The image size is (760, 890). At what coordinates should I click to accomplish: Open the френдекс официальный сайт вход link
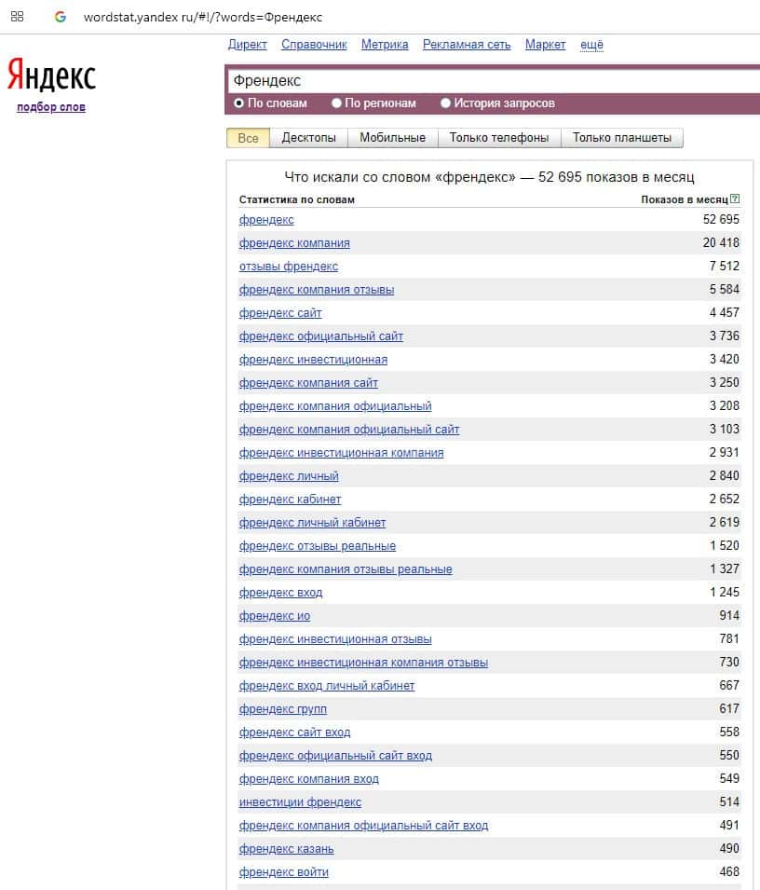335,755
